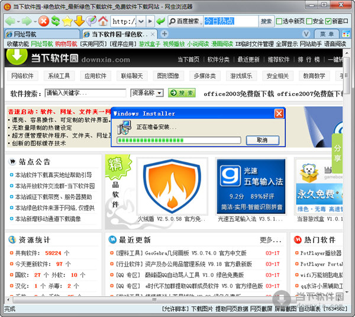Click the speech bubble toolbar icon

coord(92,21)
